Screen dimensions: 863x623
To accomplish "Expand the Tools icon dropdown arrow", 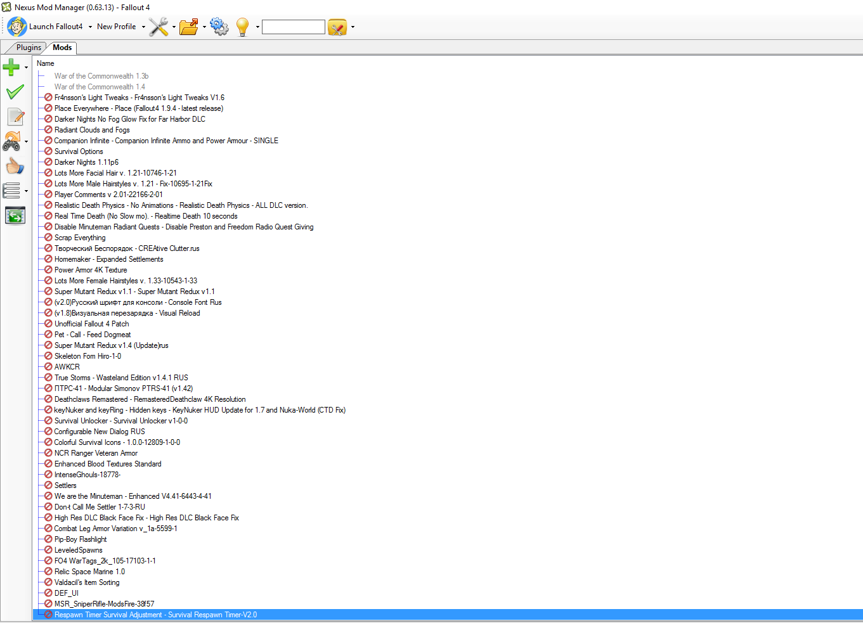I will pos(174,27).
